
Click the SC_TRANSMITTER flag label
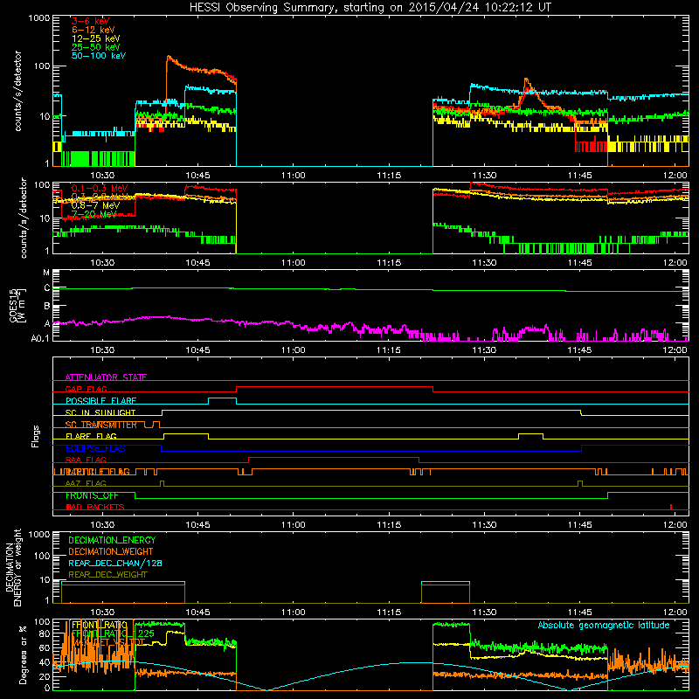pyautogui.click(x=100, y=425)
